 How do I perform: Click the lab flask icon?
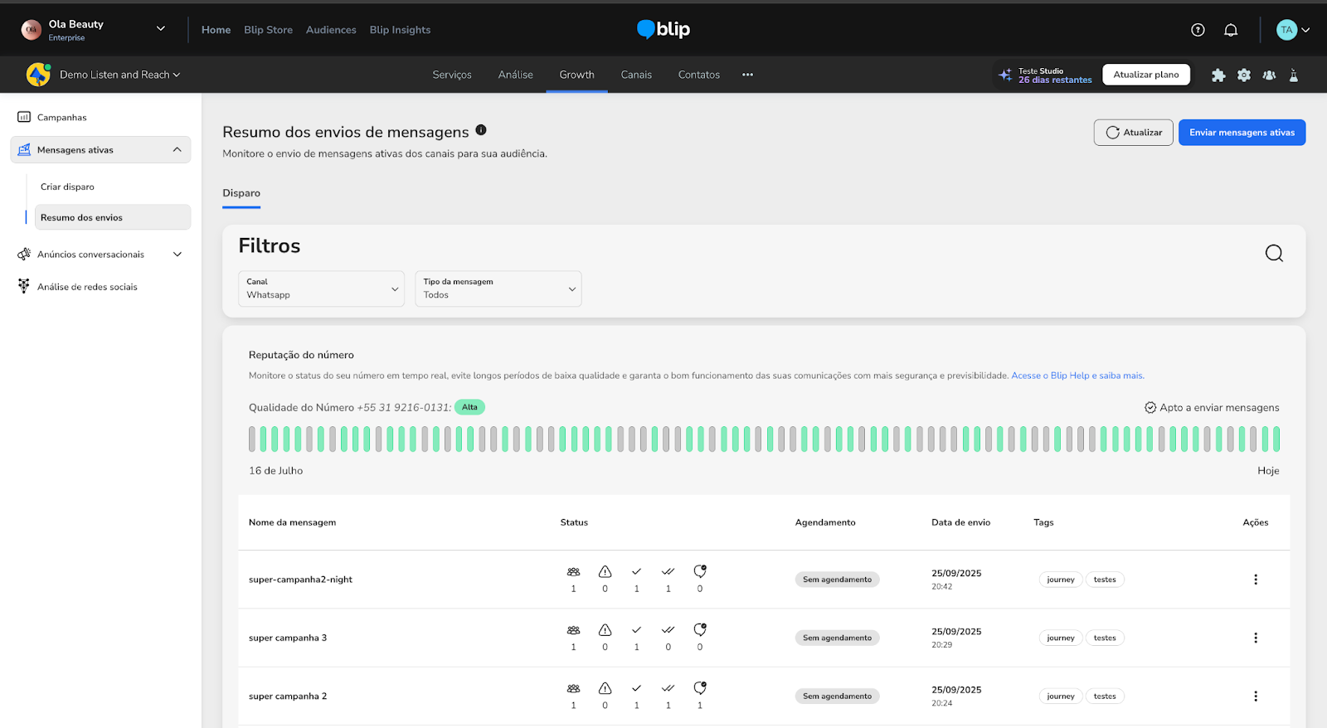pos(1293,75)
